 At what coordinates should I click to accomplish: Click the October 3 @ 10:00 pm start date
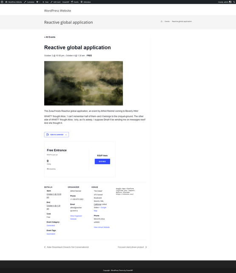pos(54,196)
